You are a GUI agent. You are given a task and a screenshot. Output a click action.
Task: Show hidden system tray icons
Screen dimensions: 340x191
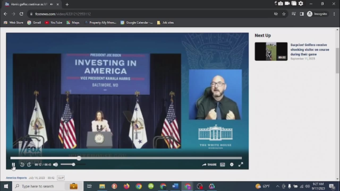pos(278,186)
